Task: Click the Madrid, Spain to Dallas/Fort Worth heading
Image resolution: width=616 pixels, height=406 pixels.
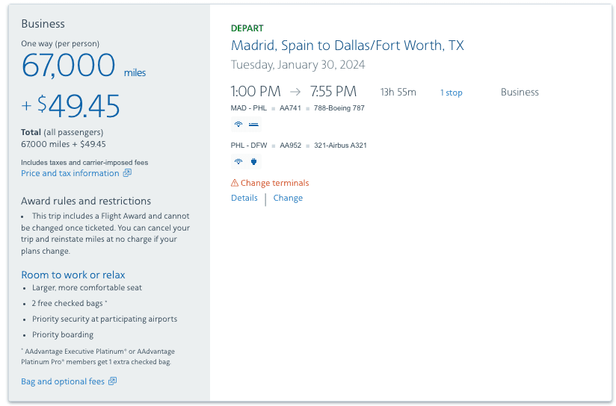Action: pyautogui.click(x=348, y=46)
